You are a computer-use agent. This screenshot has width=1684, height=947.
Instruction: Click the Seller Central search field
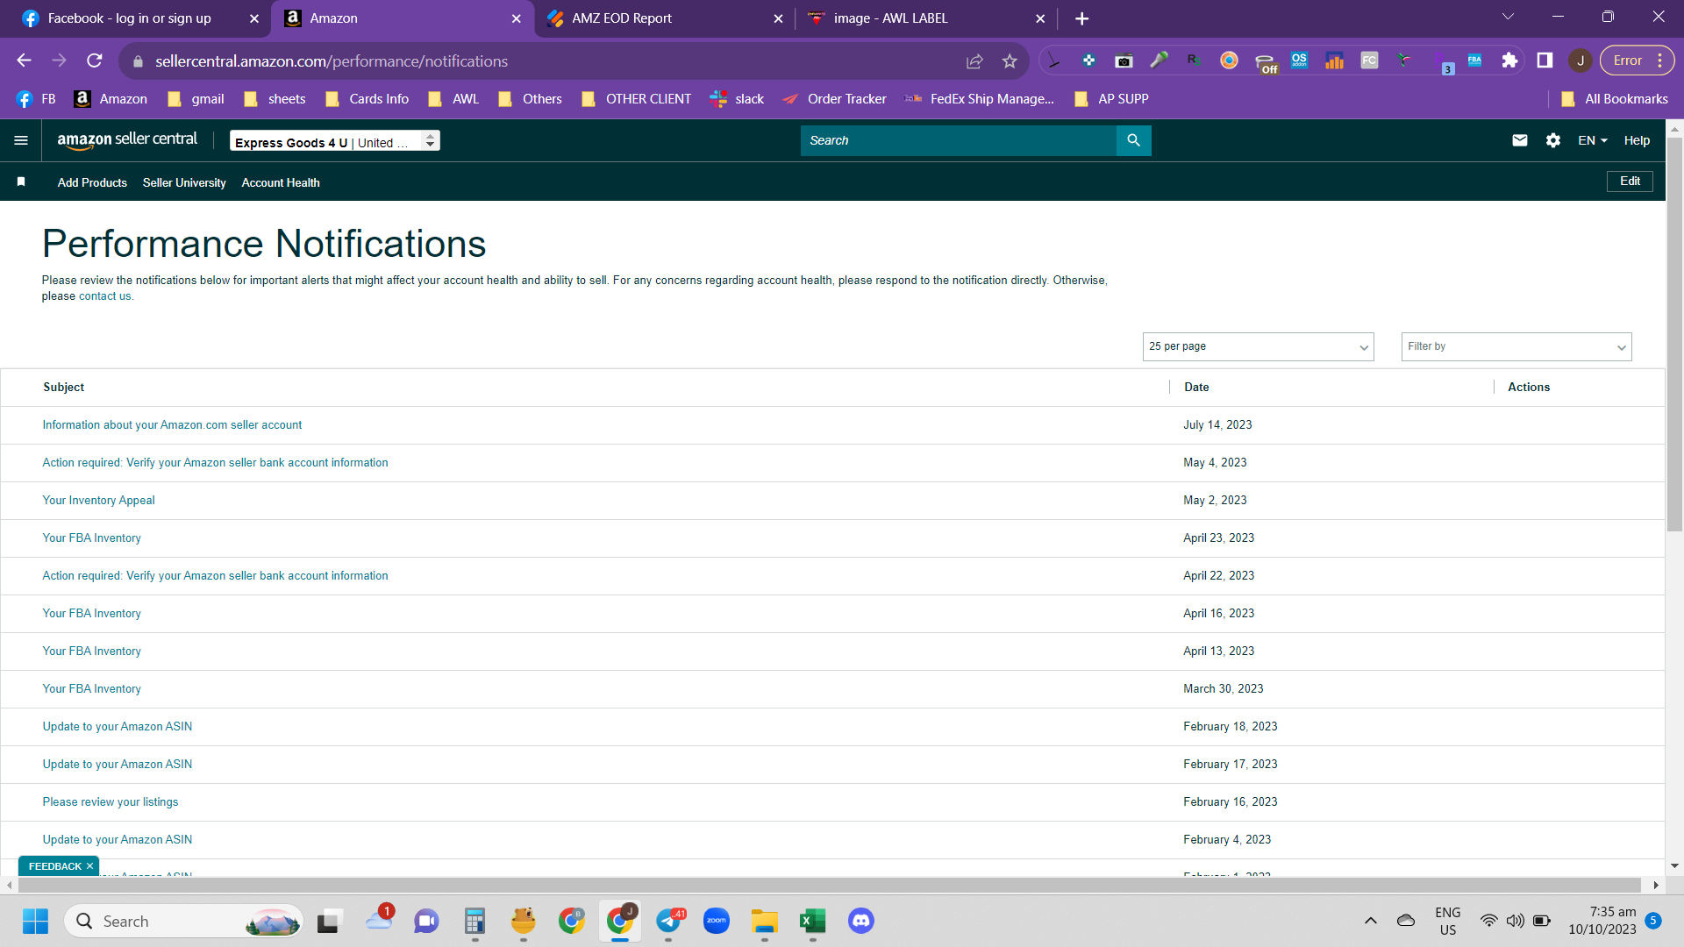point(958,140)
